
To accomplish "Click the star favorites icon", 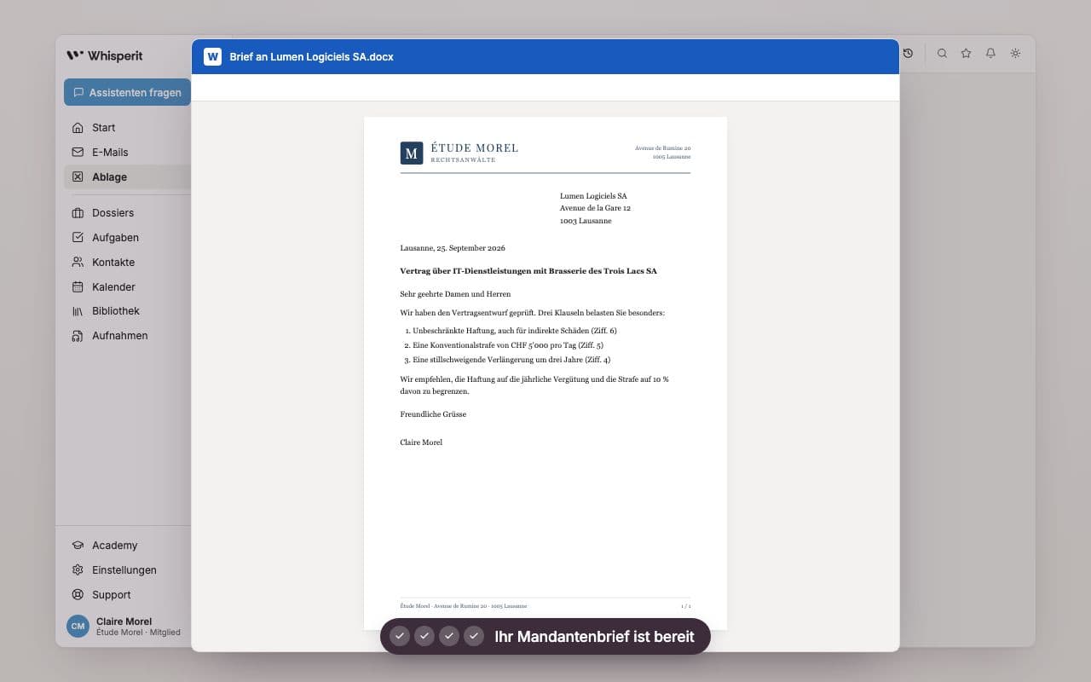I will click(x=966, y=53).
